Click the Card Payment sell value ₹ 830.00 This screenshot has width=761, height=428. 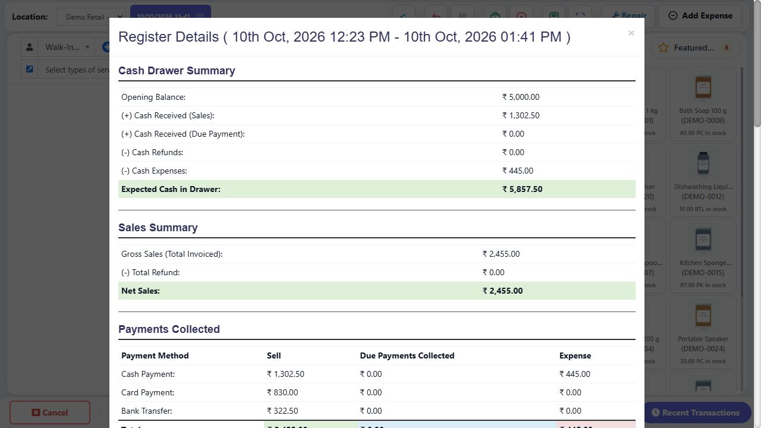point(282,392)
